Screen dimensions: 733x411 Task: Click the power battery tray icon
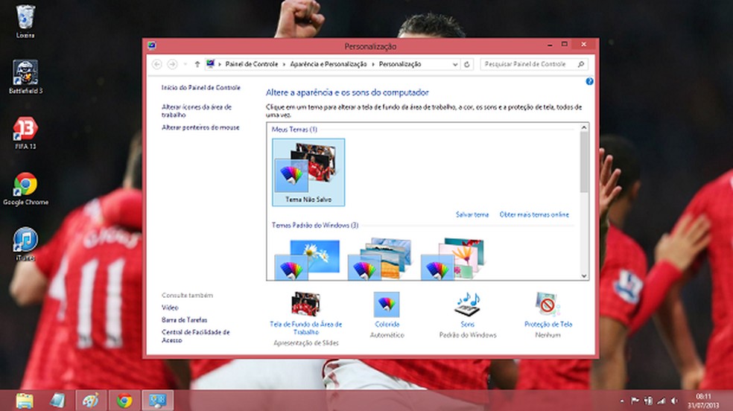(648, 401)
